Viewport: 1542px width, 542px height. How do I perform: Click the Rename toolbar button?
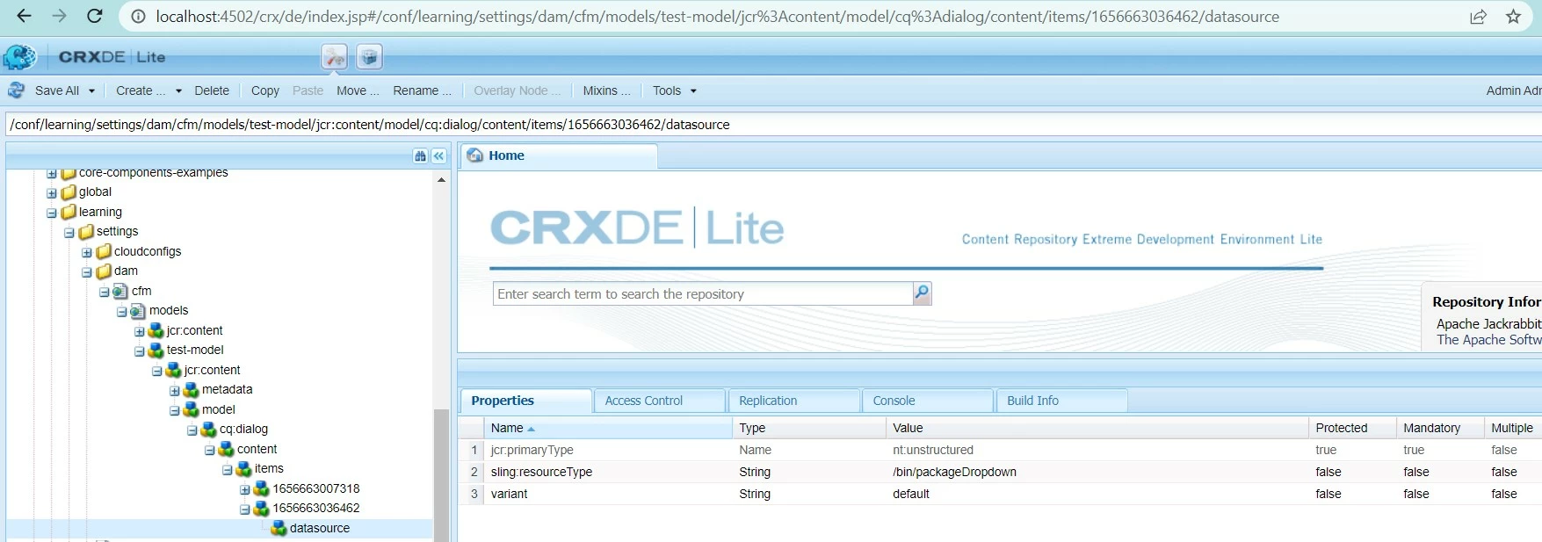coord(422,90)
